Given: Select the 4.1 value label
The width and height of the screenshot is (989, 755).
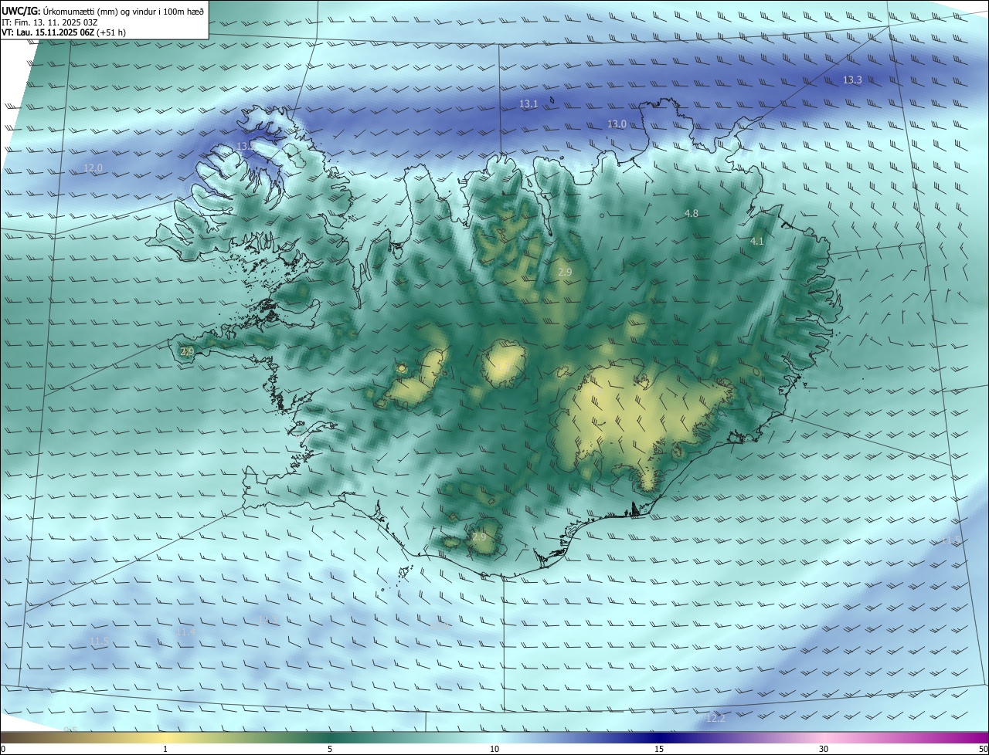Looking at the screenshot, I should 757,242.
